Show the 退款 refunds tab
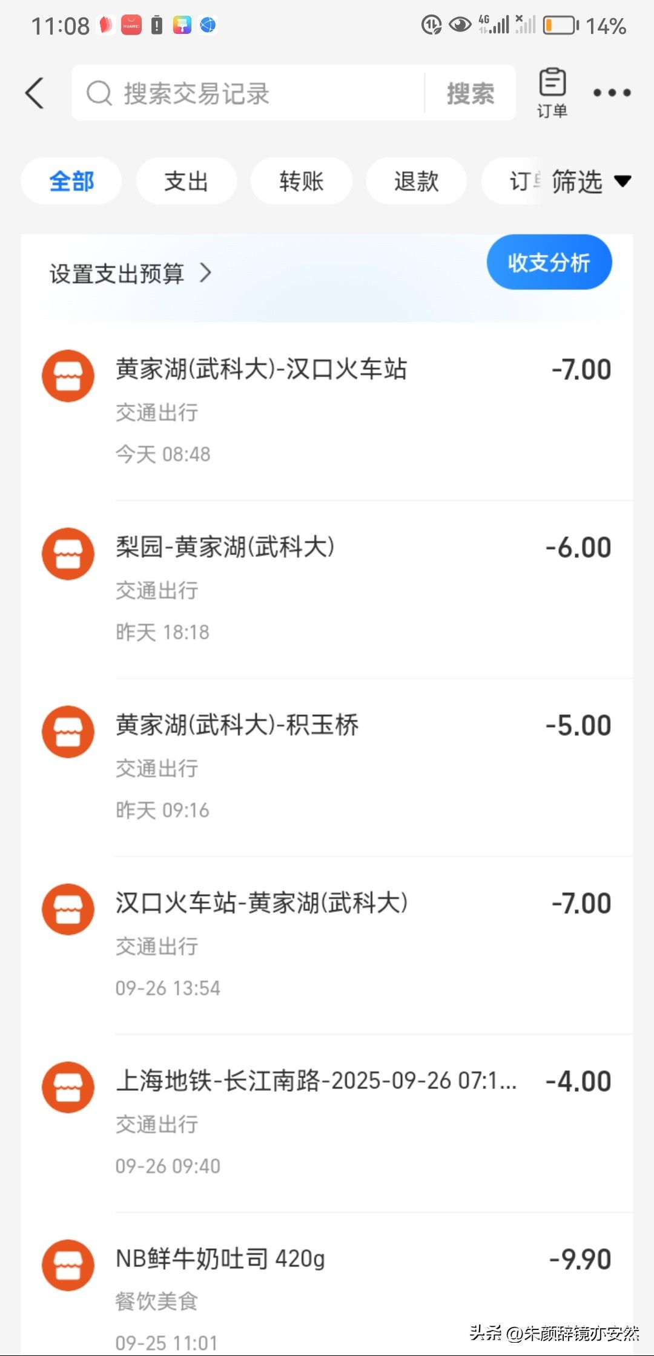The image size is (654, 1356). click(x=416, y=181)
